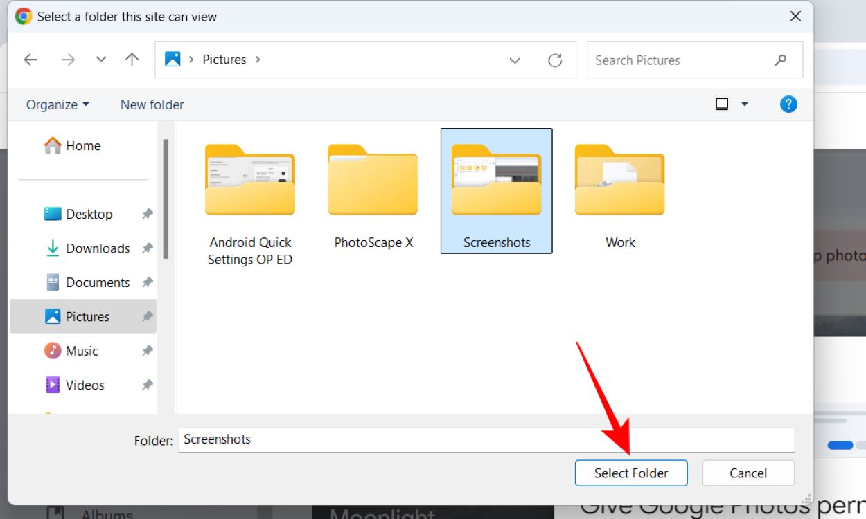Image resolution: width=866 pixels, height=519 pixels.
Task: Click Pictures in the breadcrumb path
Action: point(224,60)
